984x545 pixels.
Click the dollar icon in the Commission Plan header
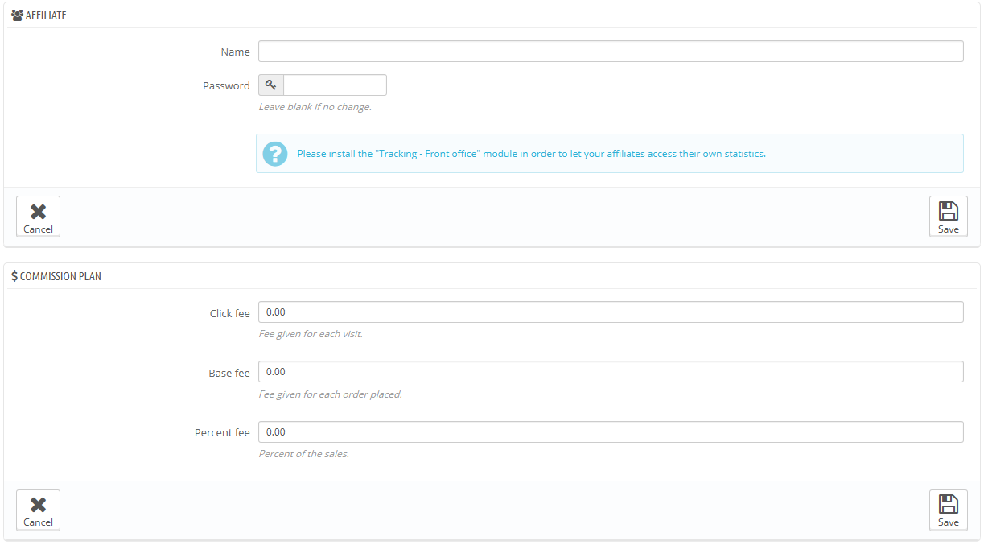coord(14,276)
